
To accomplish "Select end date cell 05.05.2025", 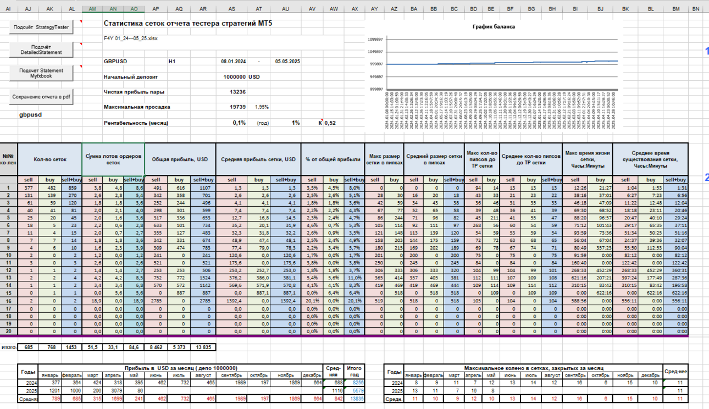I will coord(287,62).
